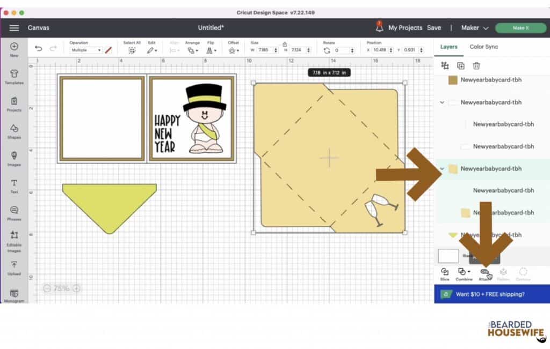Open the Text tool
The image size is (550, 349).
pos(14,185)
